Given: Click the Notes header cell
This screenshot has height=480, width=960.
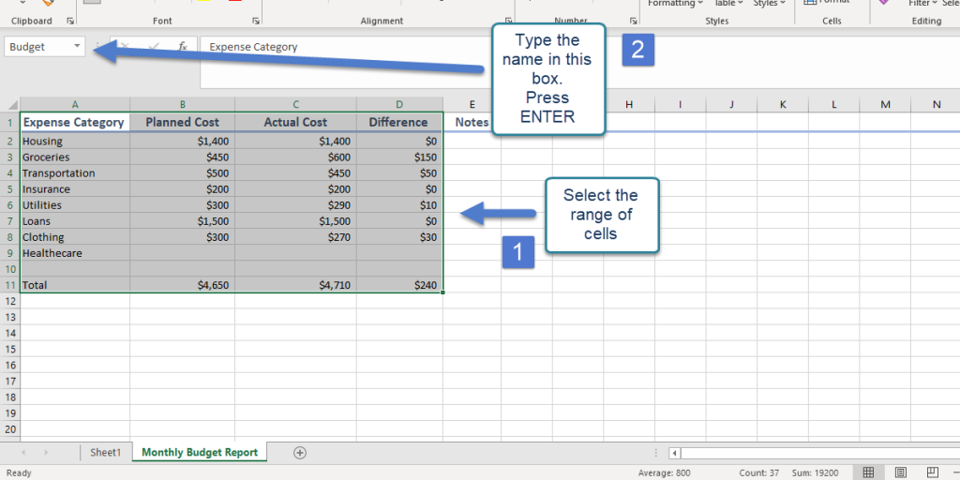Looking at the screenshot, I should pyautogui.click(x=472, y=123).
